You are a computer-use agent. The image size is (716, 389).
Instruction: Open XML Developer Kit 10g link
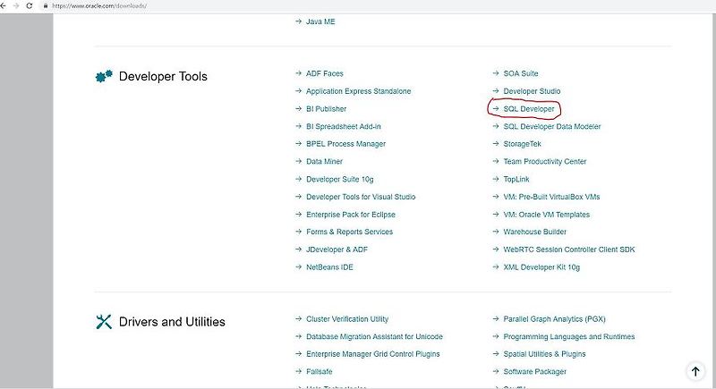coord(541,267)
